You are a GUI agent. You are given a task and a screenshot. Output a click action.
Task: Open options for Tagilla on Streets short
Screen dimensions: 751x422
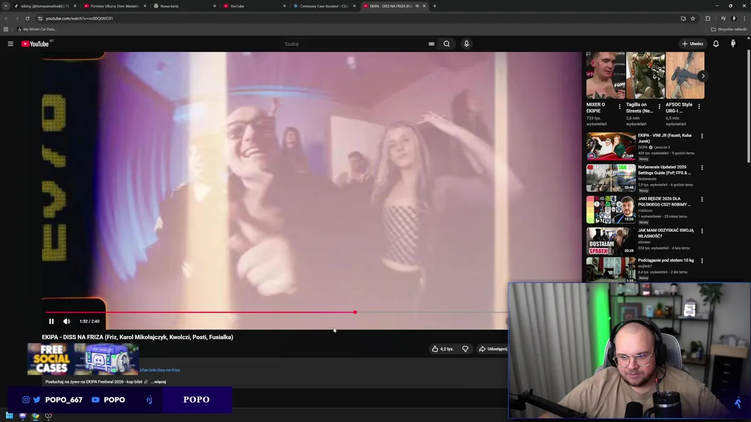[x=659, y=107]
